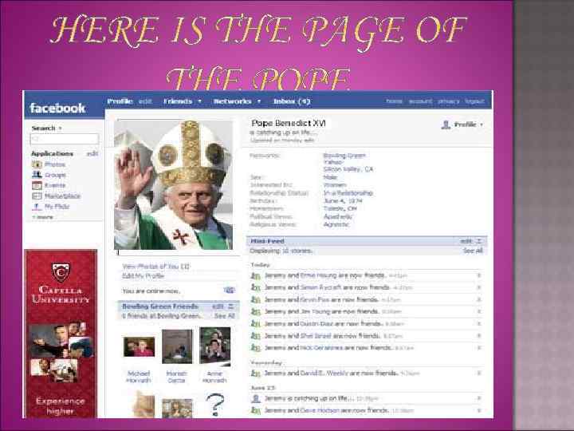Click 'Agnostic' religious views link
574x431 pixels.
click(336, 224)
